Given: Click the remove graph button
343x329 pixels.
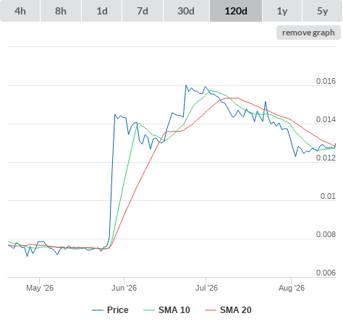Looking at the screenshot, I should click(x=308, y=33).
